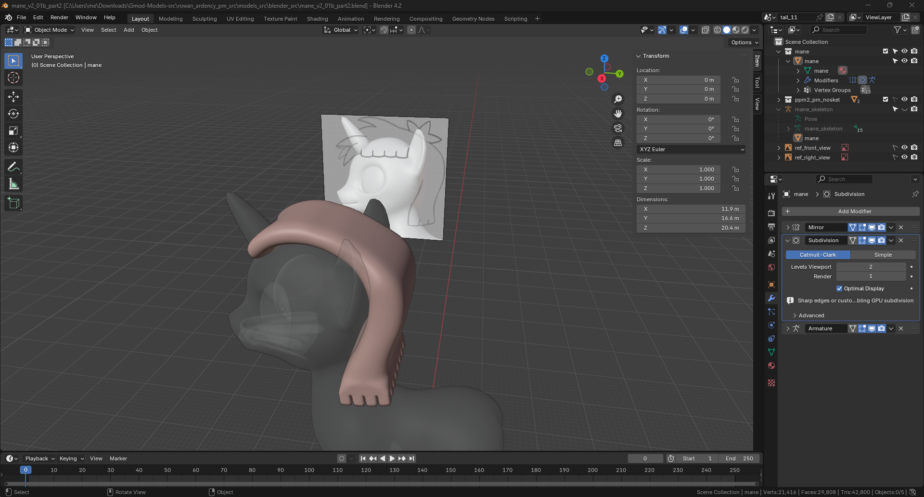
Task: Open the Tool properties tab icon
Action: [771, 196]
